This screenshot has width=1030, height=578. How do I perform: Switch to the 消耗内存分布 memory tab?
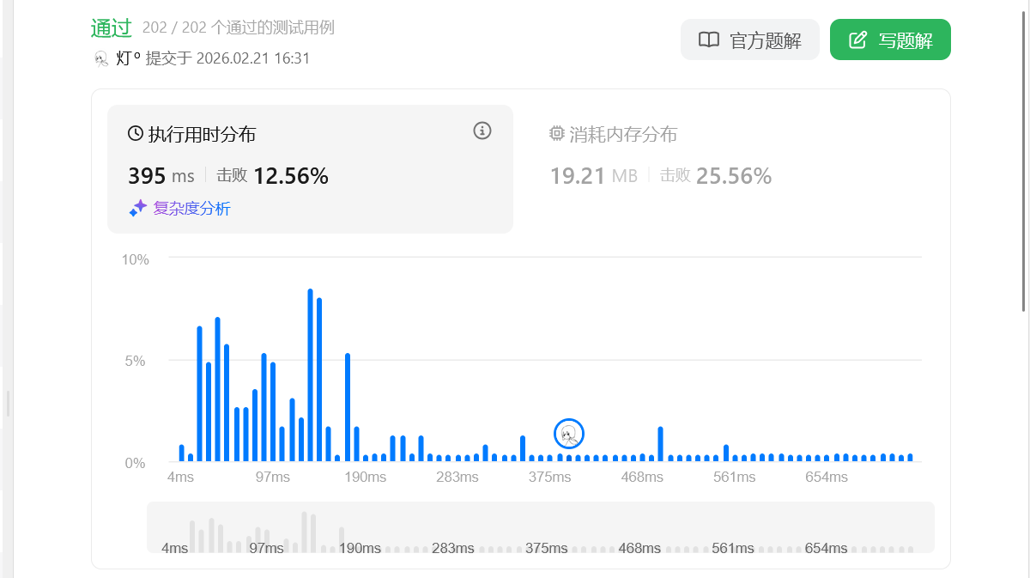[623, 135]
